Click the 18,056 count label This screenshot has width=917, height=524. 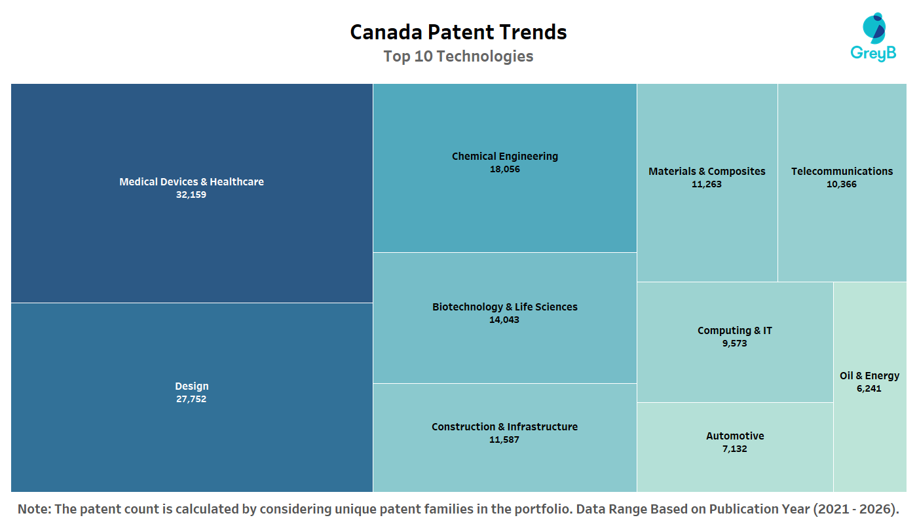point(504,169)
